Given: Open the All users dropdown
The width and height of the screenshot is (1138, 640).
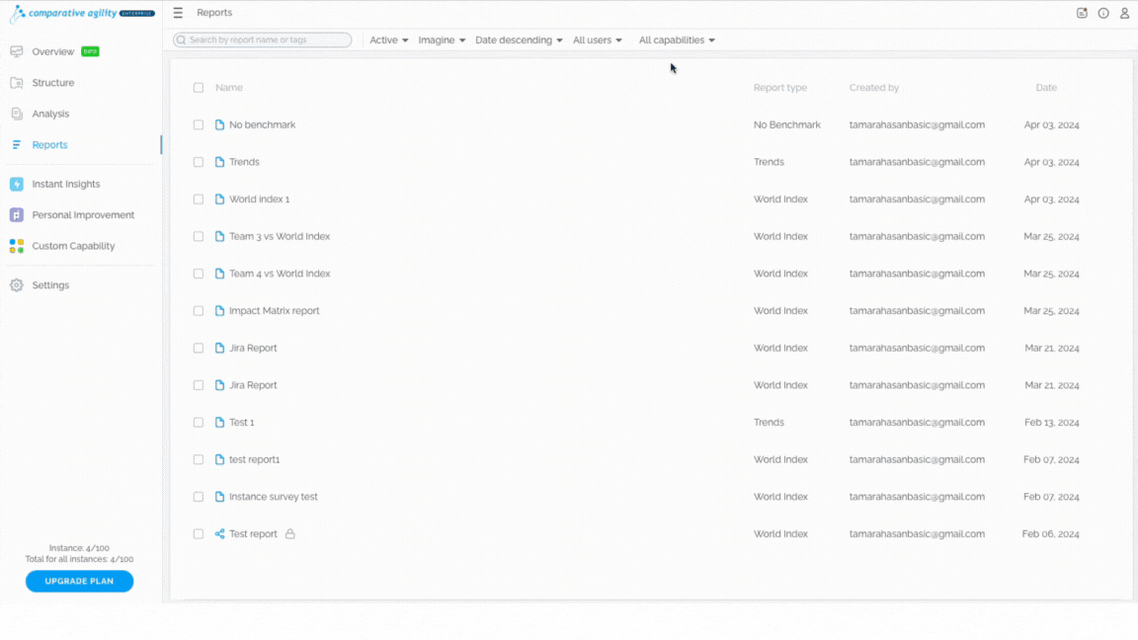Looking at the screenshot, I should 598,40.
